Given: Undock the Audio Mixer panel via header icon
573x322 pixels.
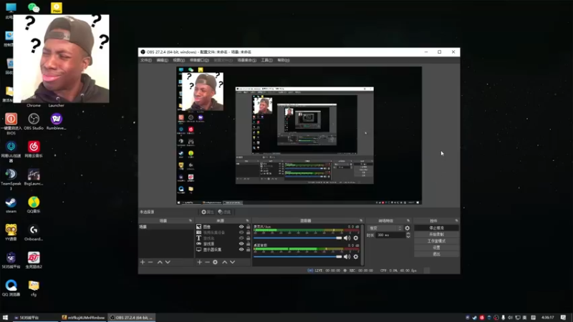Looking at the screenshot, I should point(361,221).
